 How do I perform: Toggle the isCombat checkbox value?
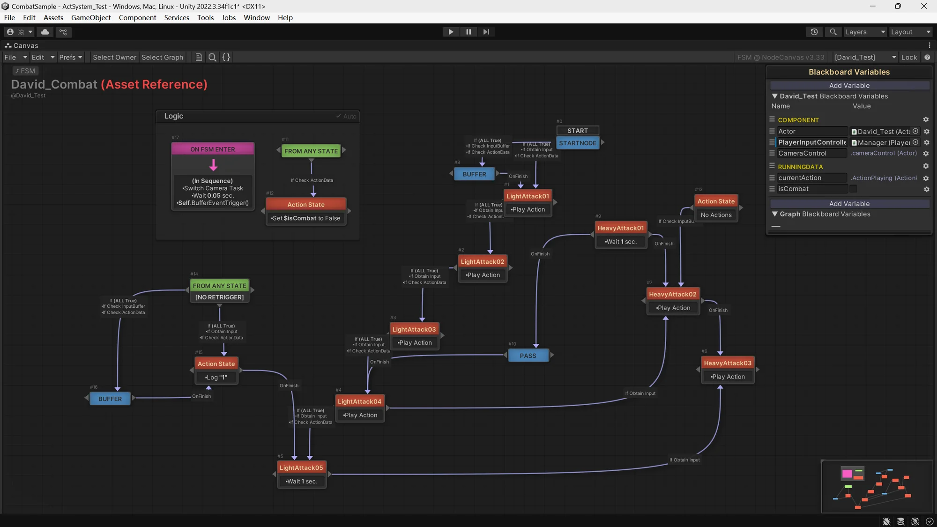click(x=853, y=189)
